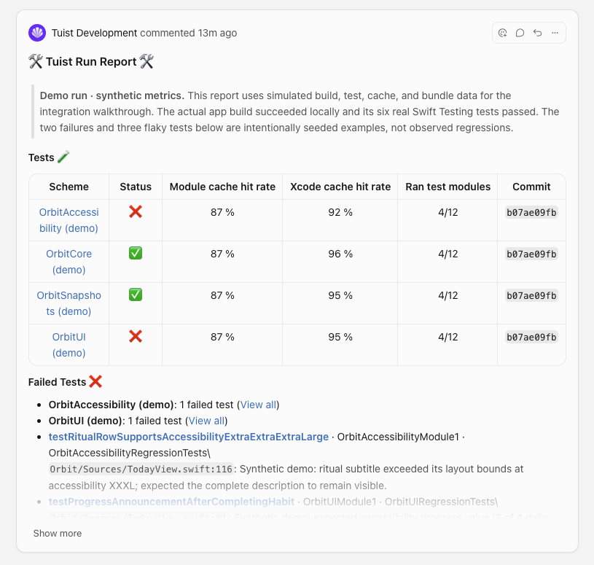The width and height of the screenshot is (594, 565).
Task: Click the green passed status in OrbitCore row
Action: pyautogui.click(x=136, y=253)
